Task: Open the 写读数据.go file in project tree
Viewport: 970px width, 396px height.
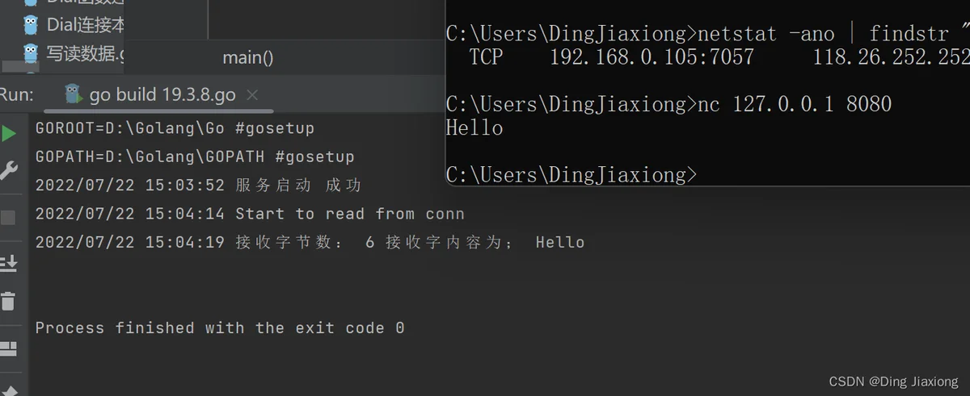Action: pyautogui.click(x=74, y=54)
